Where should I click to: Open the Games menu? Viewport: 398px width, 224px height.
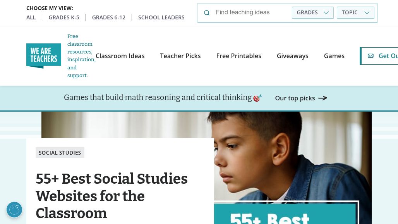coord(334,56)
